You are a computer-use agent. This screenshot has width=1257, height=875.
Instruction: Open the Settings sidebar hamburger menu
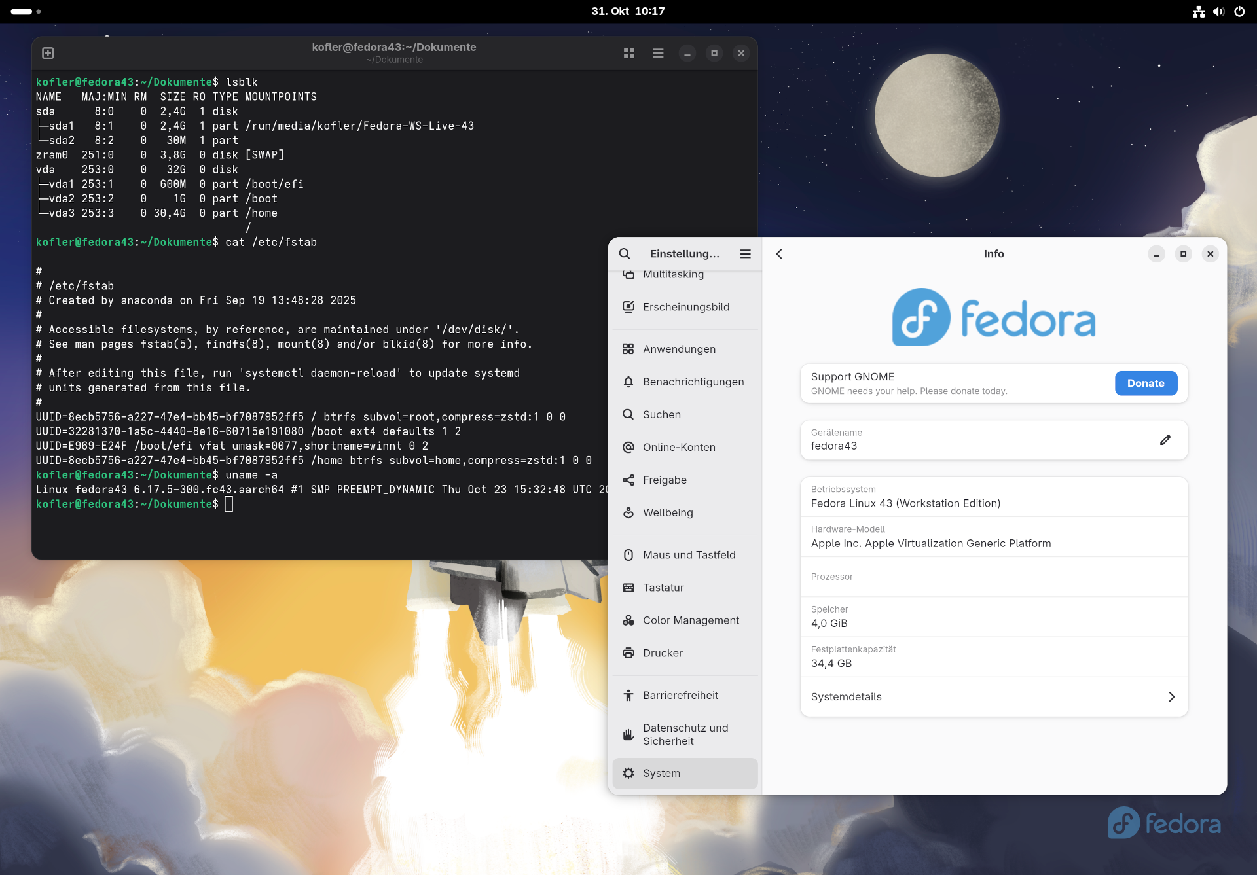[745, 254]
